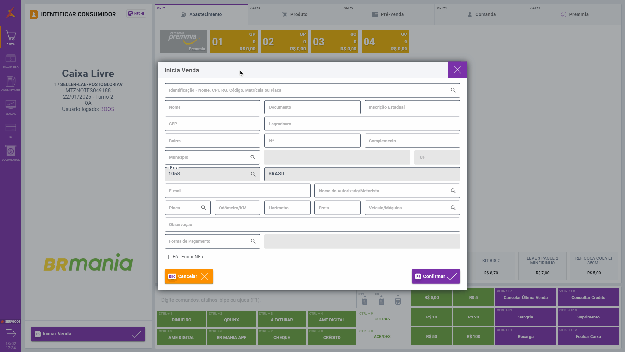Switch to the Produto tab
Screen dimensions: 625x352
tap(295, 14)
